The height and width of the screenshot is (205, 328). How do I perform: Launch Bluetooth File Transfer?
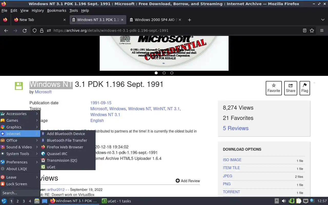68,140
